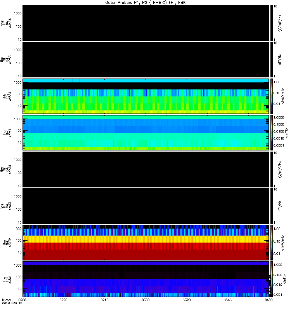291x311 pixels.
Task: Click the black thb fff edc34 spectrogram panel
Action: point(146,23)
